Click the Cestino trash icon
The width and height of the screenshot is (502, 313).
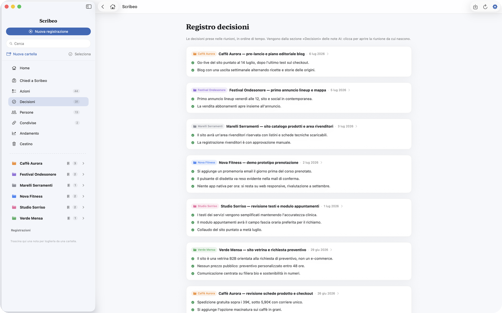tap(14, 144)
